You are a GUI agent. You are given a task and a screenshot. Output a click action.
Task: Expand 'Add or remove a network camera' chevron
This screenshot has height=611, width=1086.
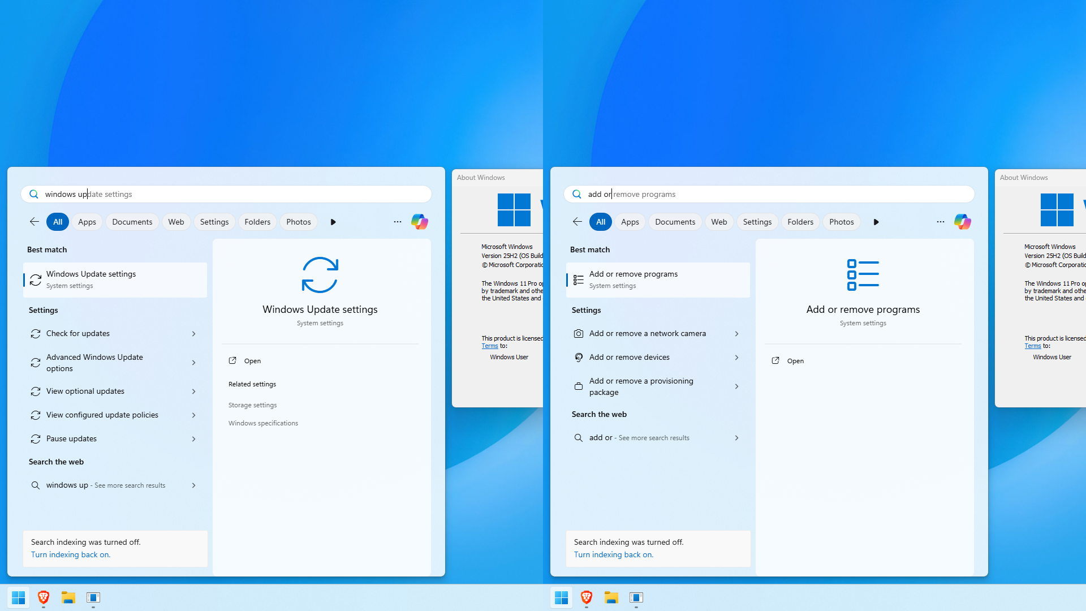736,334
